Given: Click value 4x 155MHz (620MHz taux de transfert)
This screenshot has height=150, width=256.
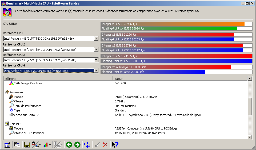Looking at the screenshot, I should pos(139,133).
